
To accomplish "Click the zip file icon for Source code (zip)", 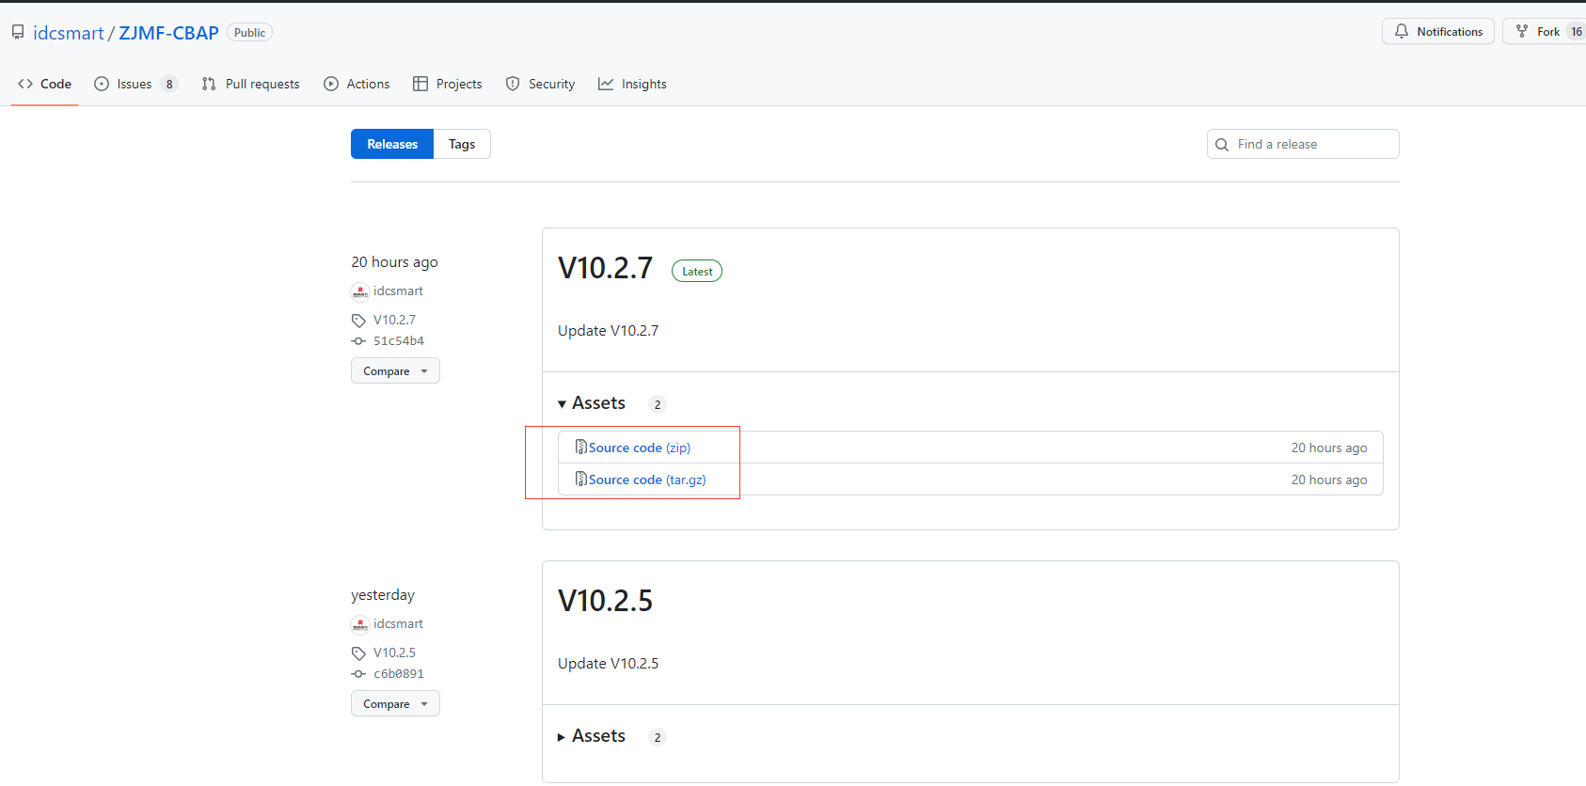I will click(581, 447).
